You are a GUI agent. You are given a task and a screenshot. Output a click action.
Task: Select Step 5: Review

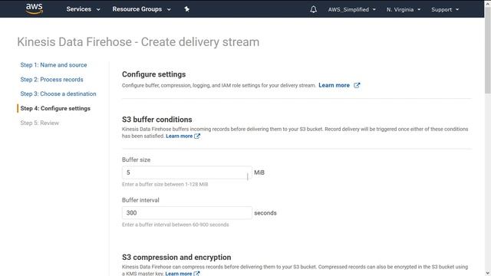(x=39, y=123)
